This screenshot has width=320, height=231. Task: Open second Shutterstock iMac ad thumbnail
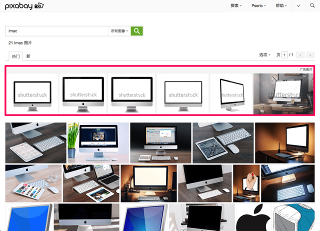[x=83, y=93]
